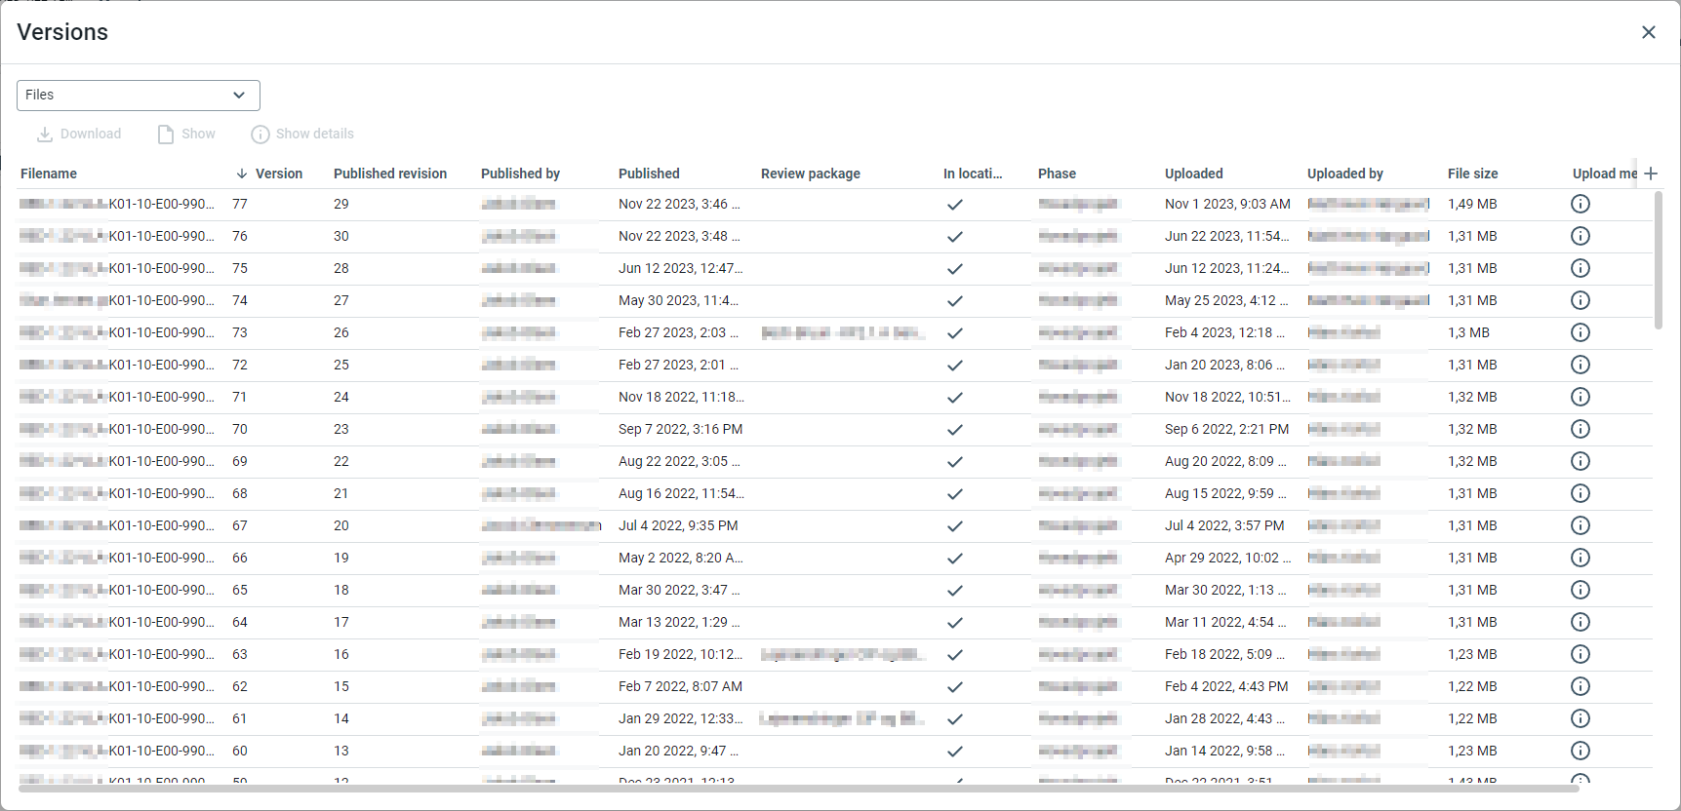This screenshot has width=1681, height=811.
Task: Click the Download icon in toolbar
Action: 45,135
